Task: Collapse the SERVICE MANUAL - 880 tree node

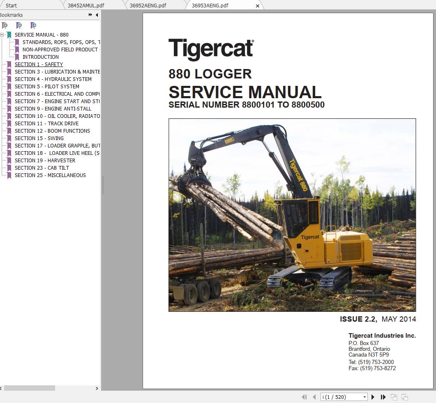Action: (x=3, y=35)
